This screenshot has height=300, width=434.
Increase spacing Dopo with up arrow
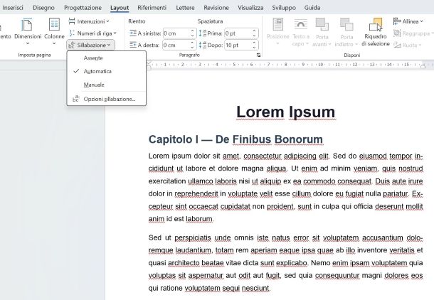point(255,43)
